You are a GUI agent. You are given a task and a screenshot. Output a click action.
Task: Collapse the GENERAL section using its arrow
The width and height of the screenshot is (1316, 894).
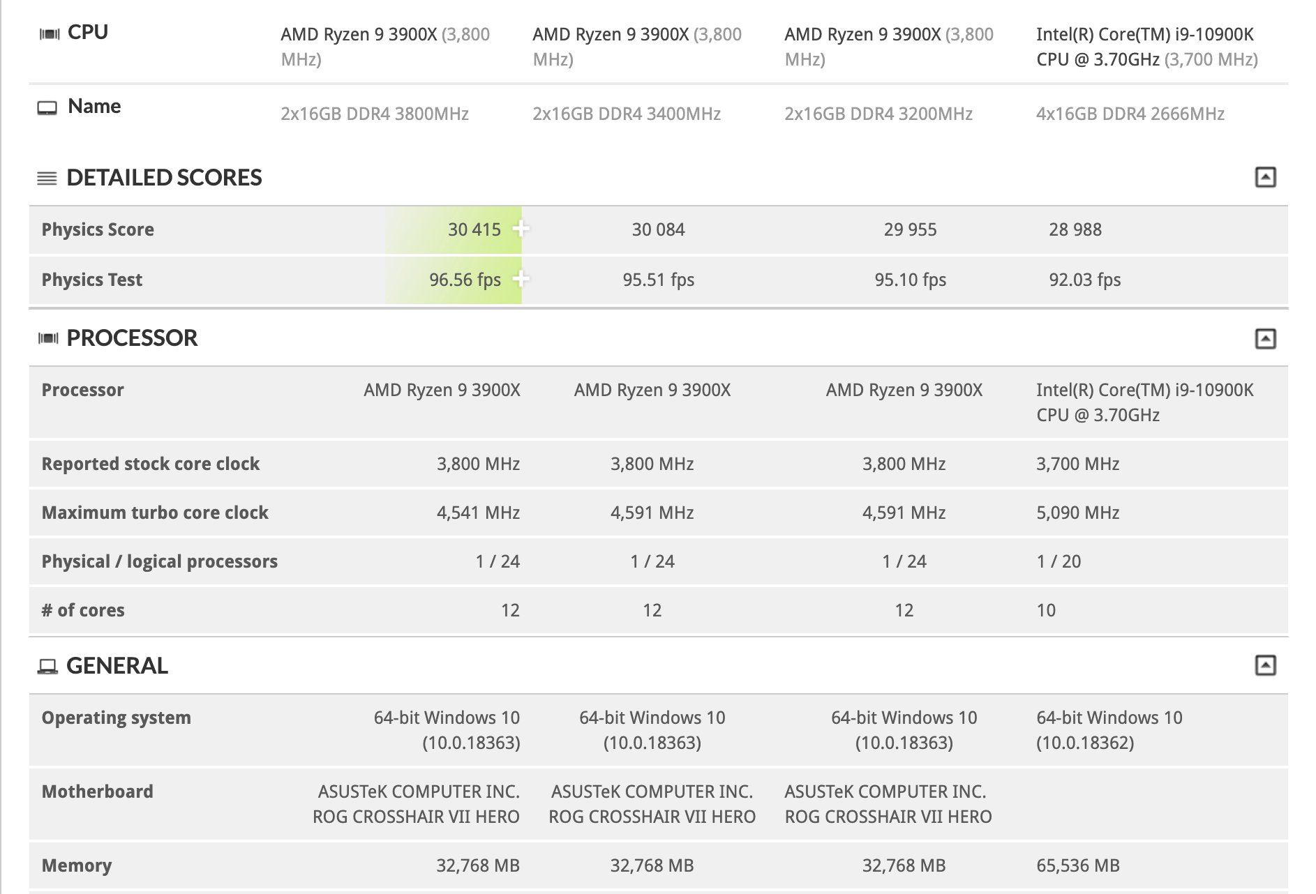(1265, 665)
